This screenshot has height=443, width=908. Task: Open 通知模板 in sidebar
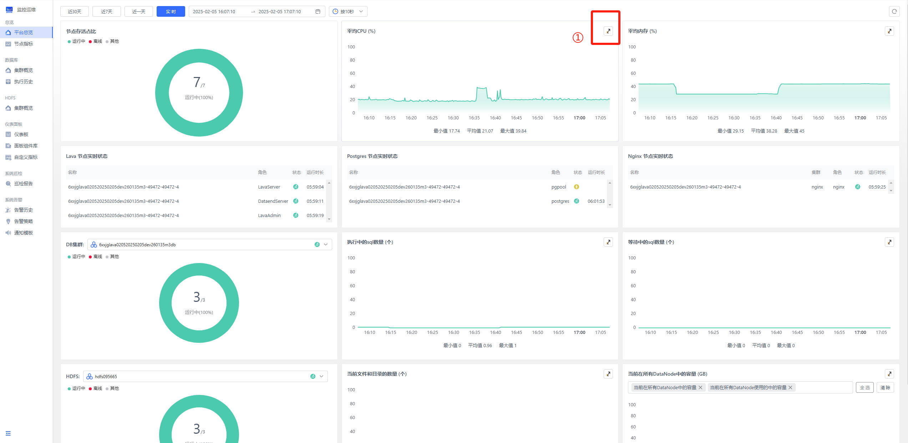click(26, 233)
